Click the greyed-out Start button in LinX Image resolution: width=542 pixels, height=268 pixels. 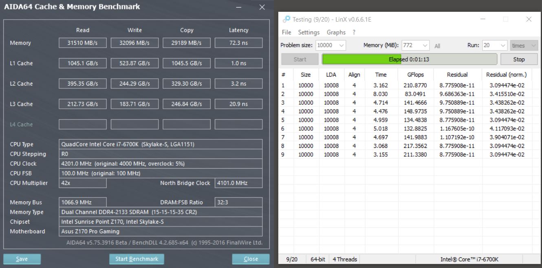(x=300, y=59)
